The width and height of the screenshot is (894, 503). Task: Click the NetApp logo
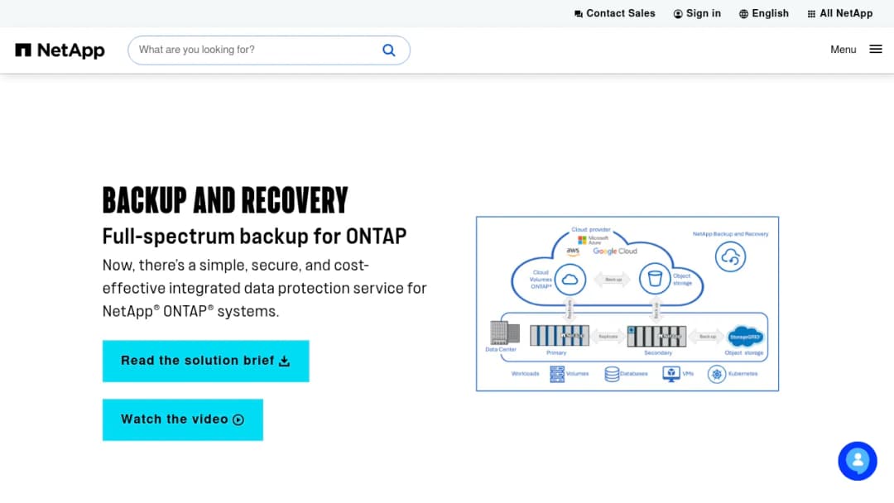click(x=60, y=50)
